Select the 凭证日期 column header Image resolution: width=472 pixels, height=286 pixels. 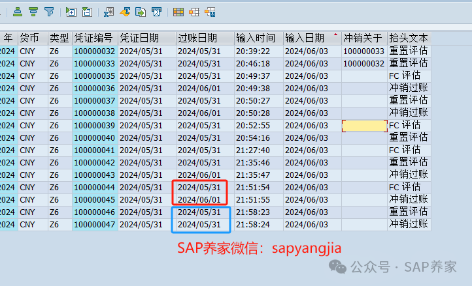click(147, 38)
